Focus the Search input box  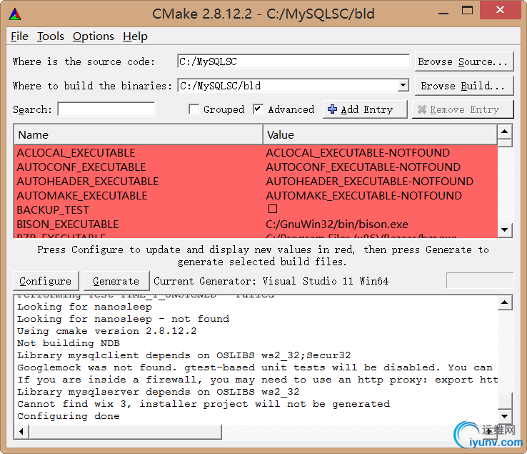point(106,109)
